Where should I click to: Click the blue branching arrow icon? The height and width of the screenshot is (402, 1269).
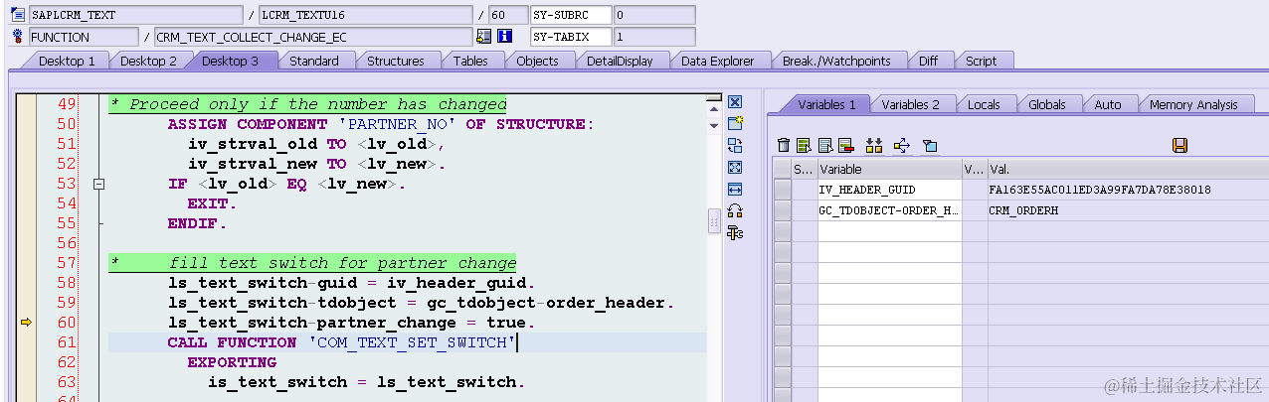902,146
